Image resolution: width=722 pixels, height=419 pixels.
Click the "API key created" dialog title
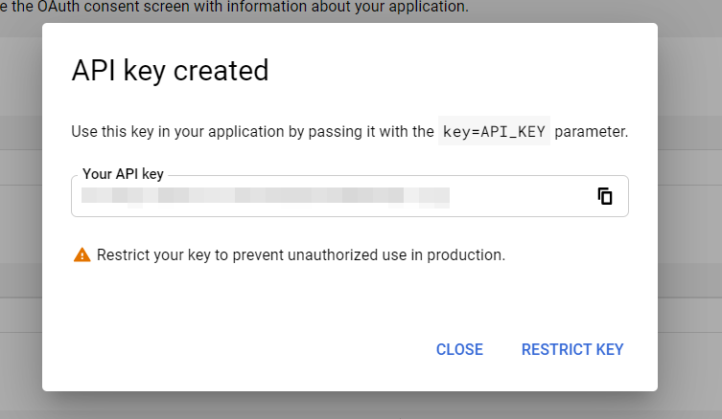tap(170, 71)
